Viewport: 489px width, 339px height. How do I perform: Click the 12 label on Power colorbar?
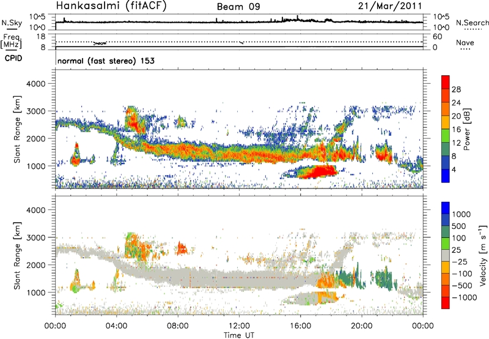456,143
